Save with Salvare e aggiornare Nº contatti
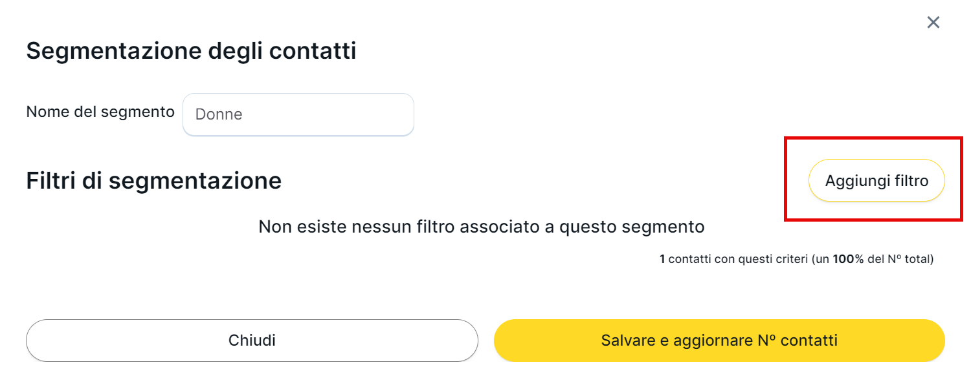This screenshot has height=367, width=971. click(x=719, y=341)
